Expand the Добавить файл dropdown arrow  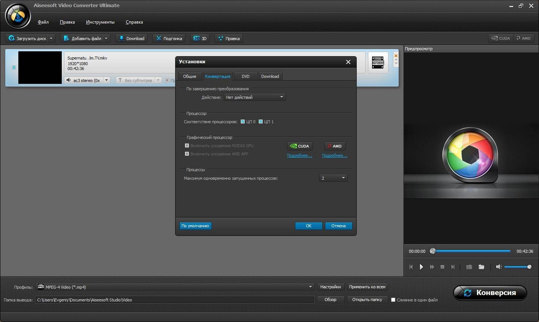point(106,38)
